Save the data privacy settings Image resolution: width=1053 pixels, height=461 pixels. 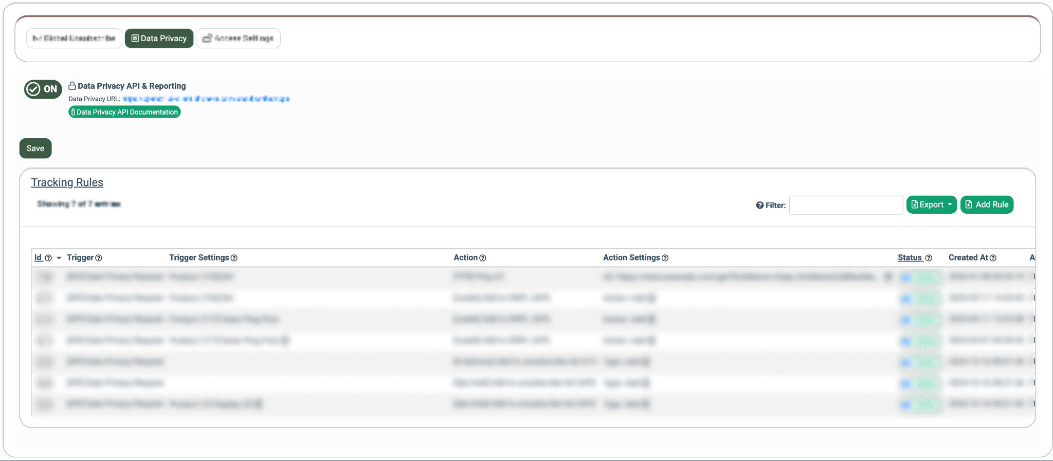coord(35,149)
